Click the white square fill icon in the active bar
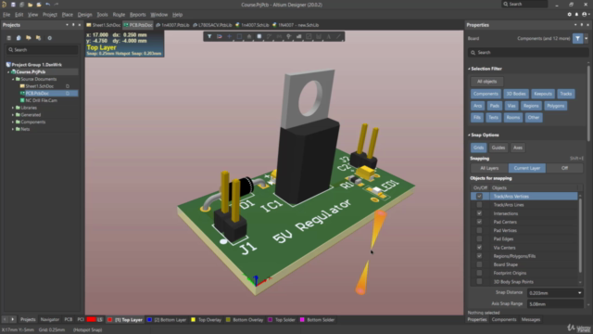 tap(259, 36)
